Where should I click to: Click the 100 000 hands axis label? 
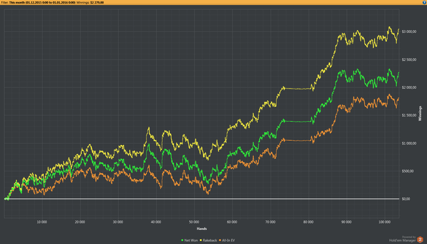384,222
